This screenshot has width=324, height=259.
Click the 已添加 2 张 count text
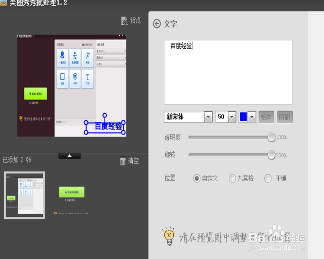click(x=17, y=160)
